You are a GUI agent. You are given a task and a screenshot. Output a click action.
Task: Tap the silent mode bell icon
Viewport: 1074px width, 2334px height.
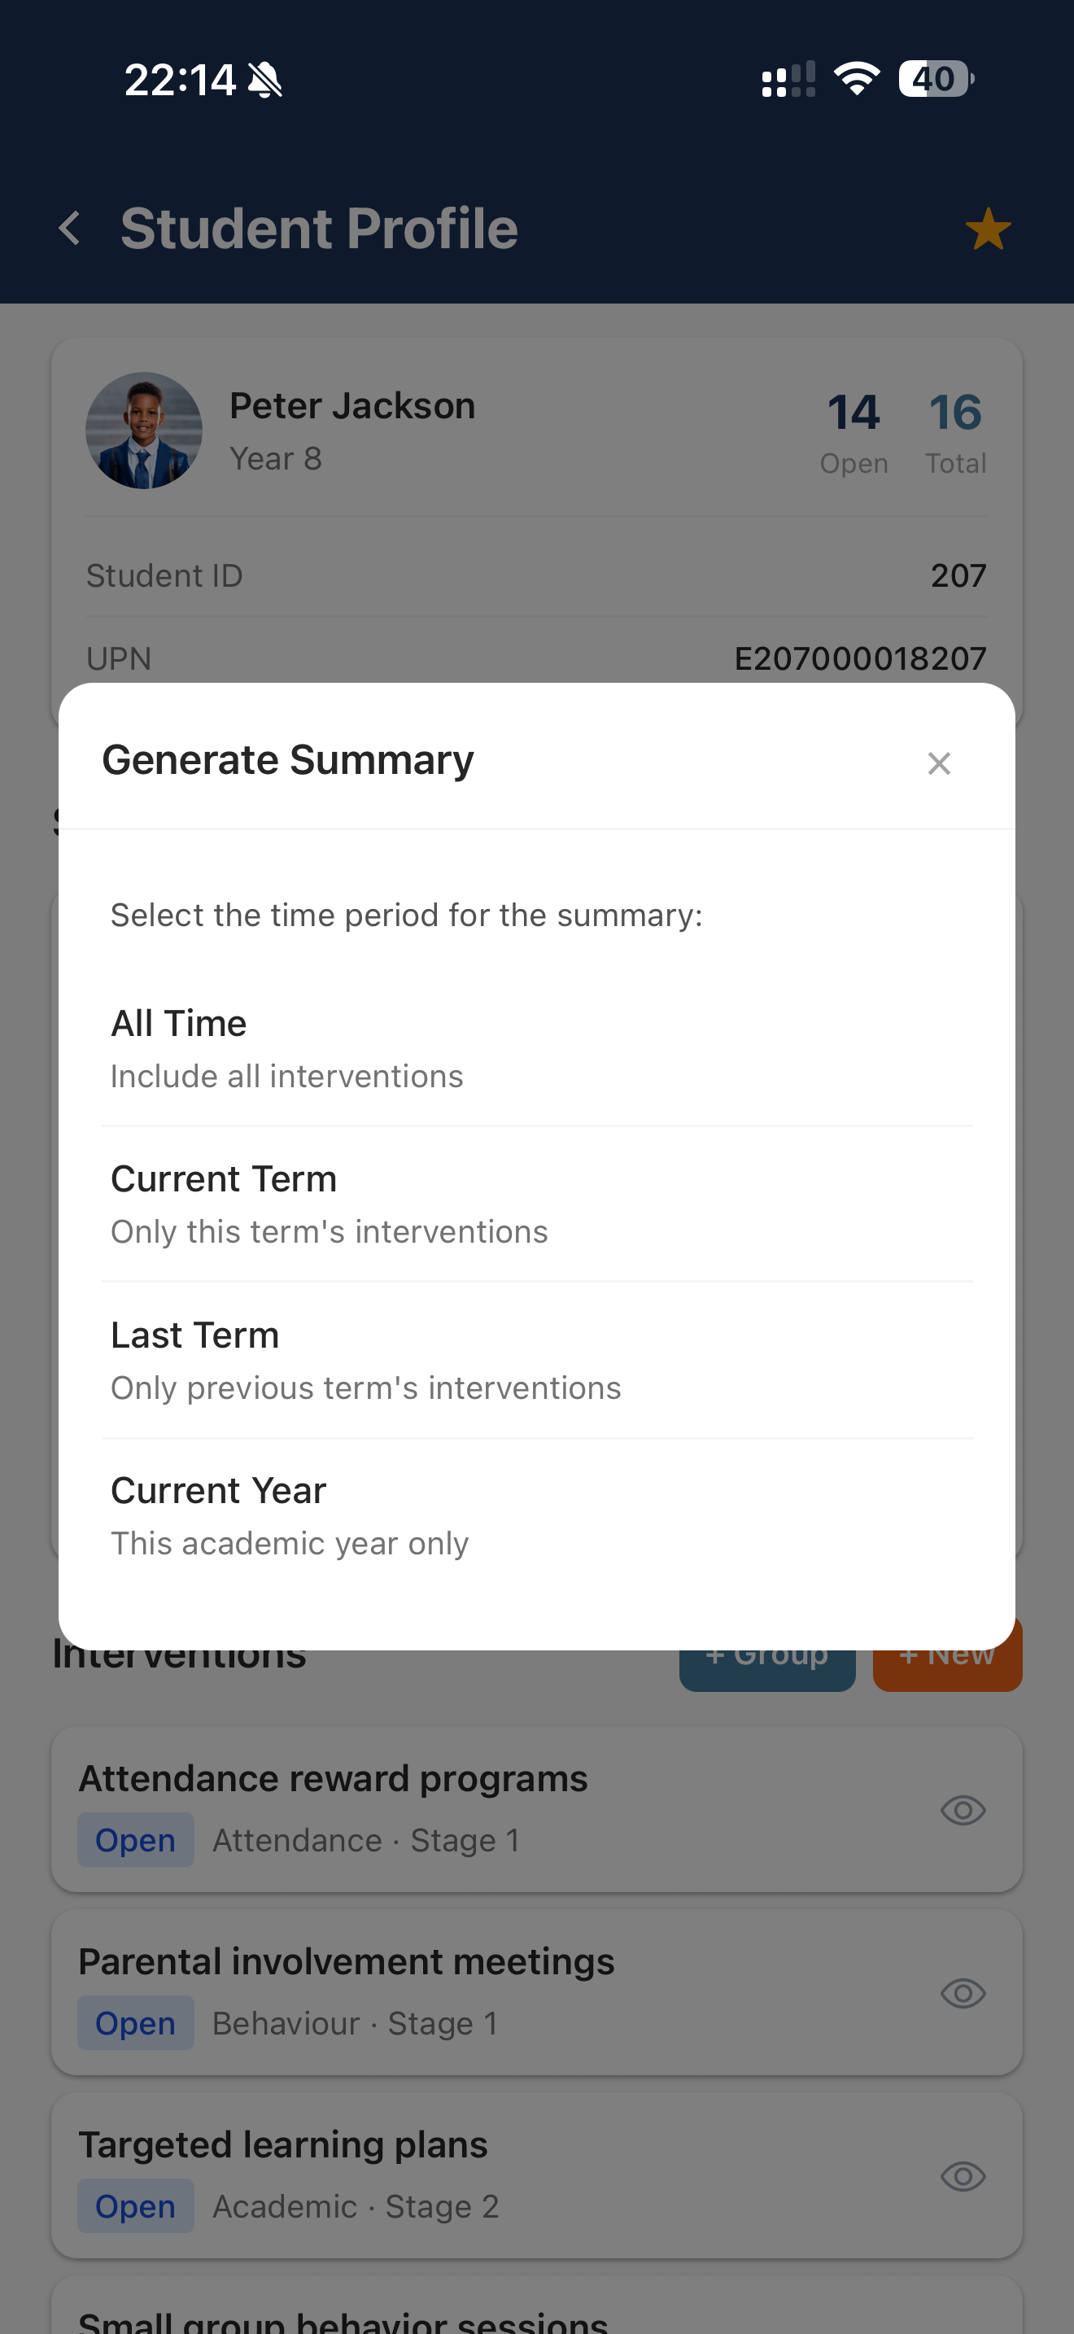pyautogui.click(x=265, y=80)
